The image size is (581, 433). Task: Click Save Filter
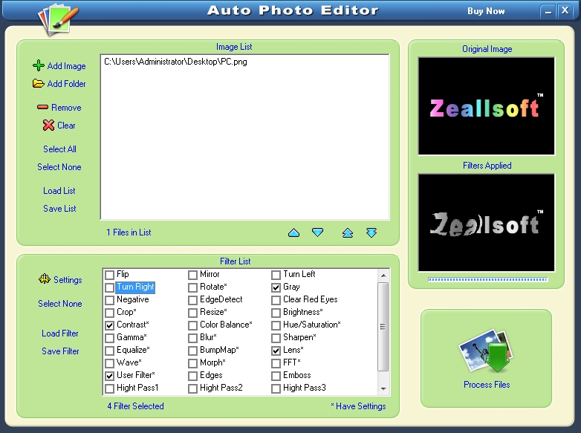tap(60, 351)
